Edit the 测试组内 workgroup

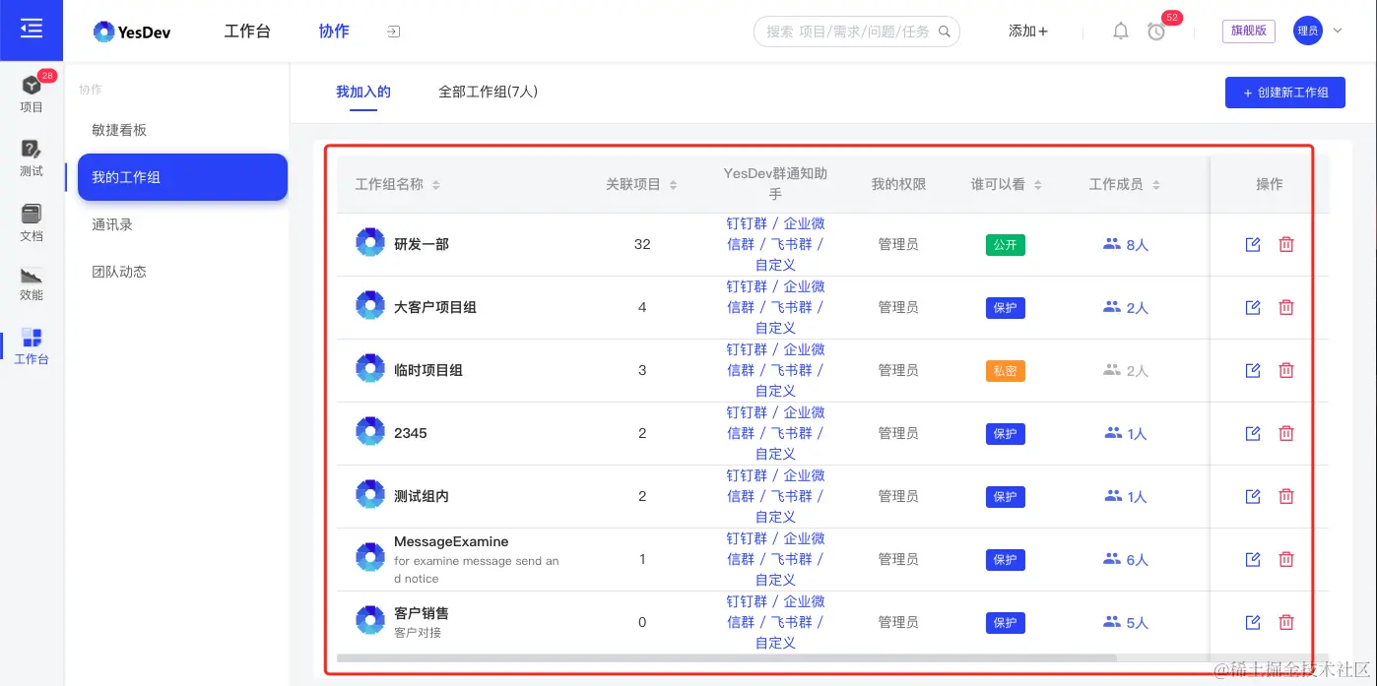point(1253,496)
